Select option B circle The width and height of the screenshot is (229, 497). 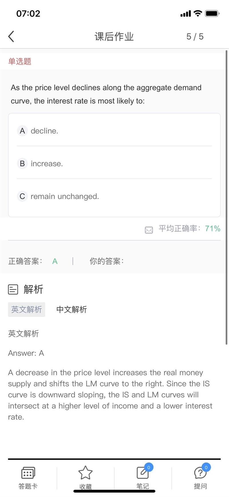(22, 164)
